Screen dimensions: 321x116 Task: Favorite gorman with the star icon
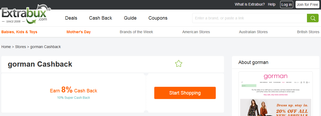(x=179, y=64)
